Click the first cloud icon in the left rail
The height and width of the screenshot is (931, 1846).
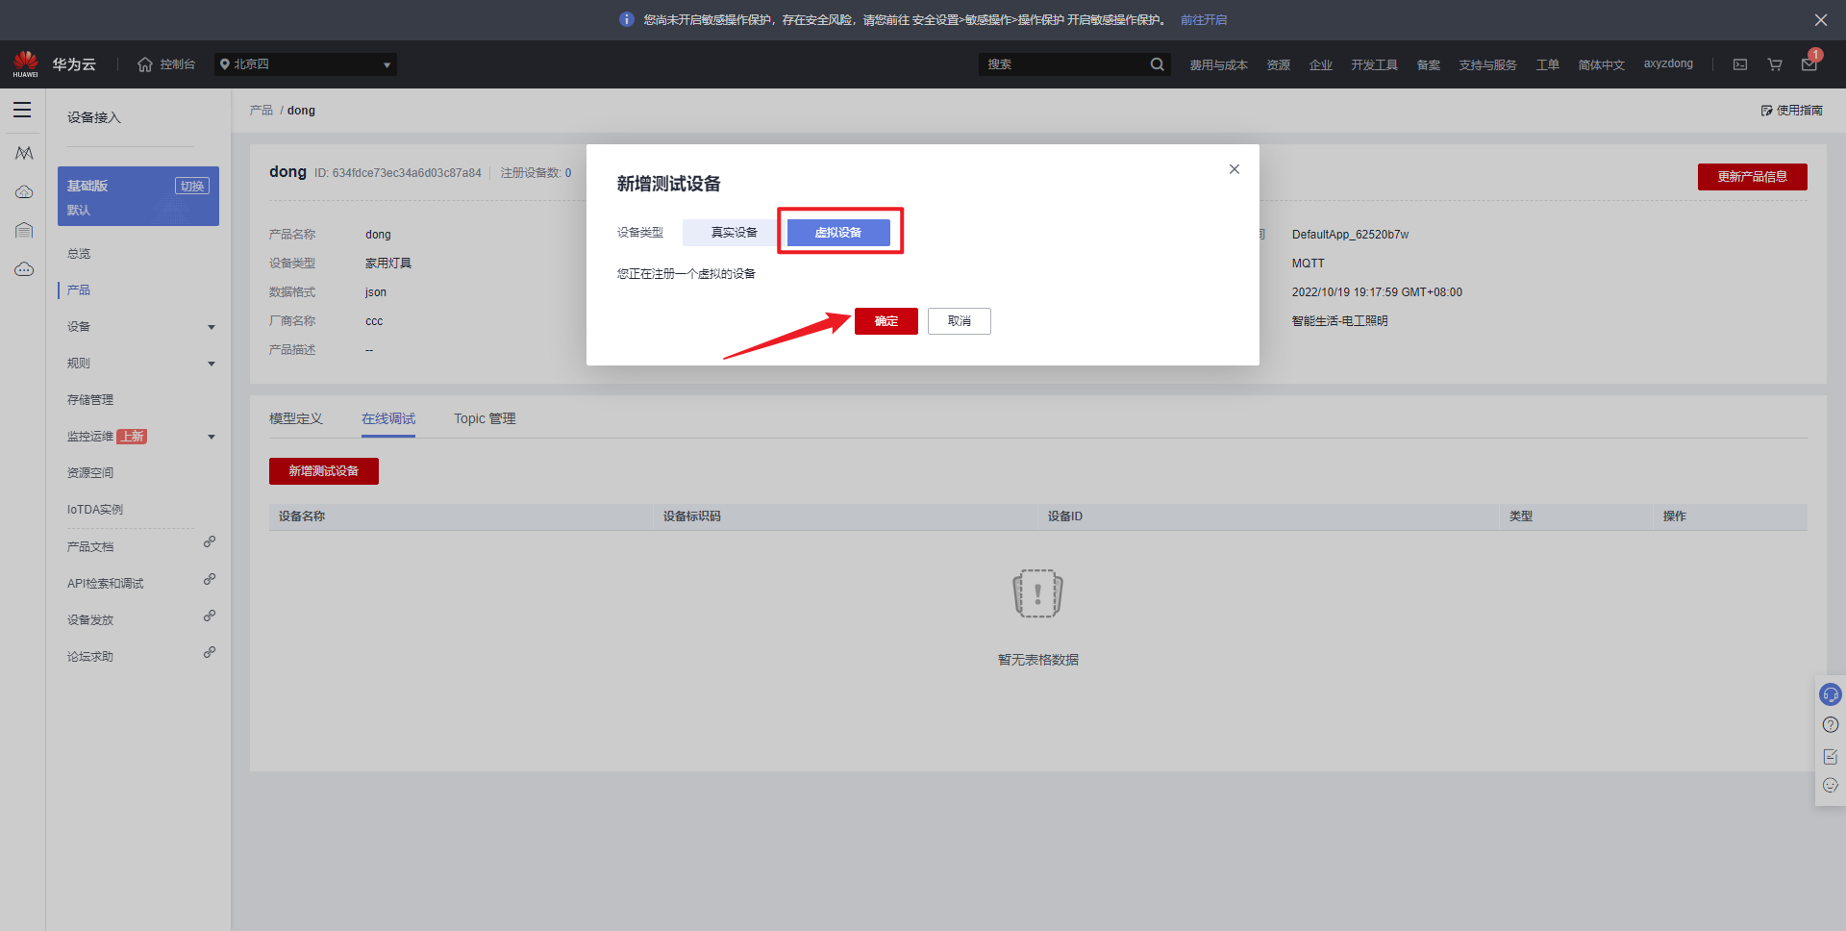tap(24, 192)
